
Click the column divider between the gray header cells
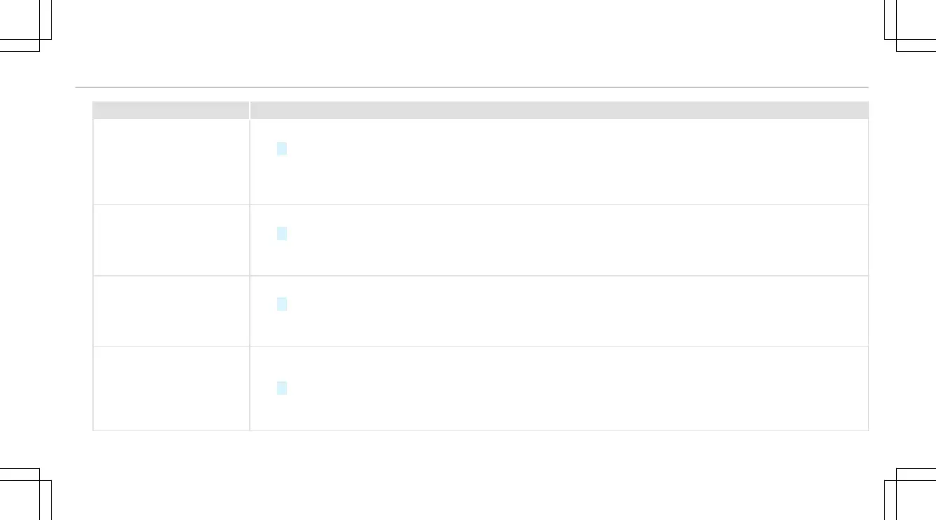pyautogui.click(x=250, y=110)
